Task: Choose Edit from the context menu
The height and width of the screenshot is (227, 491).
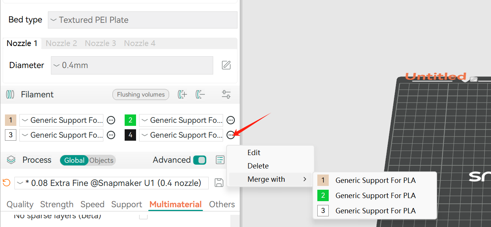Action: click(254, 152)
